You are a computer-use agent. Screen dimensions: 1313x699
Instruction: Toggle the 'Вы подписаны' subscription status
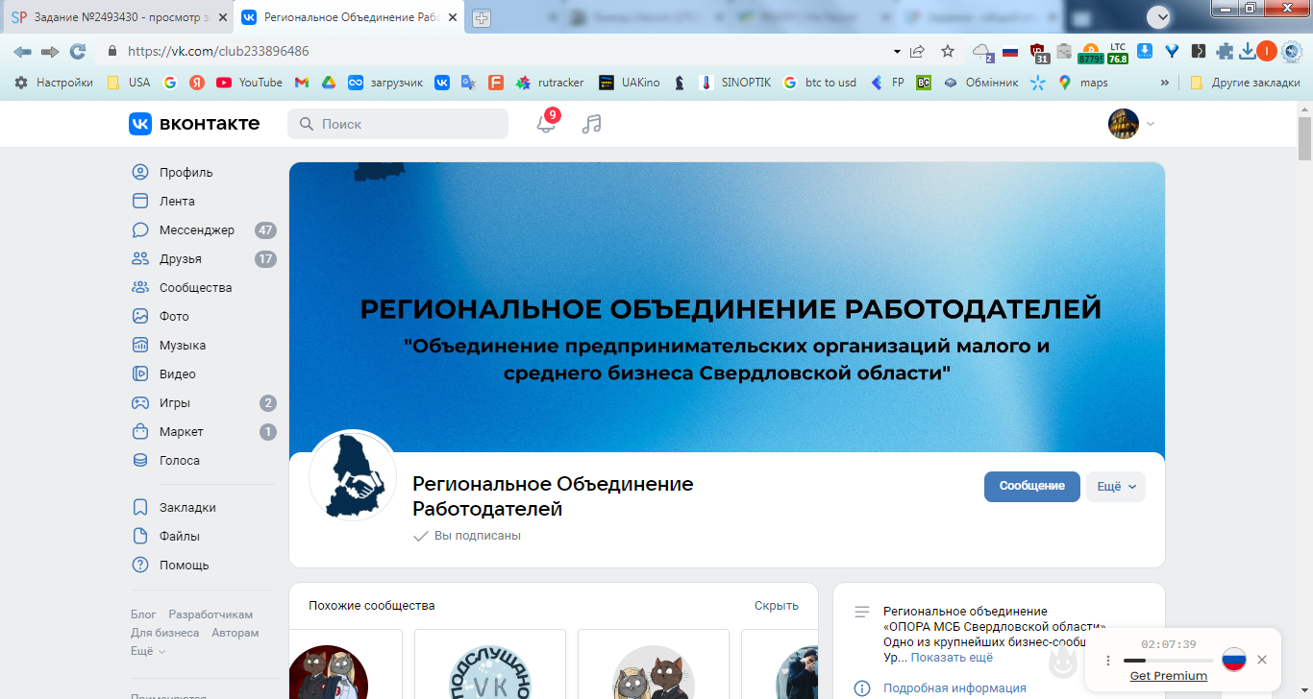click(467, 536)
